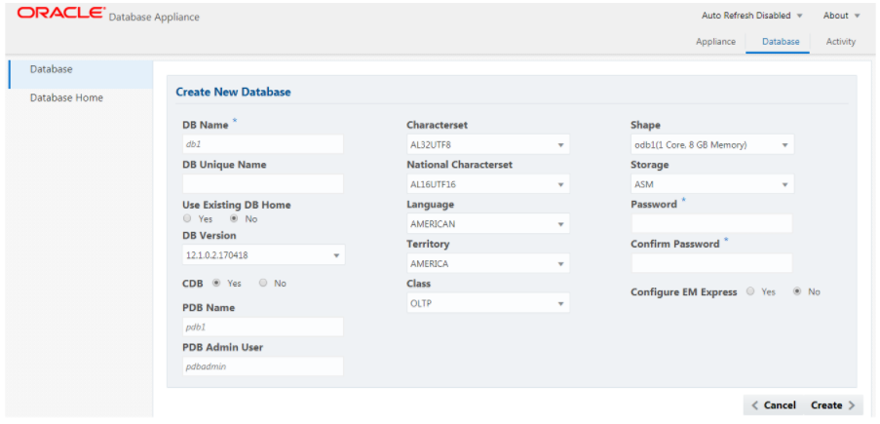Viewport: 880px width, 424px height.
Task: Open the Language AMERICAN dropdown
Action: point(487,223)
